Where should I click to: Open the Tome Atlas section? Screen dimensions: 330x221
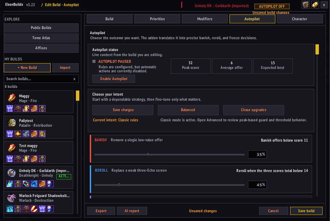(x=41, y=38)
